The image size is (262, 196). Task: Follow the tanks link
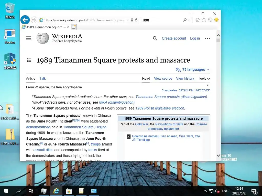tap(93, 150)
